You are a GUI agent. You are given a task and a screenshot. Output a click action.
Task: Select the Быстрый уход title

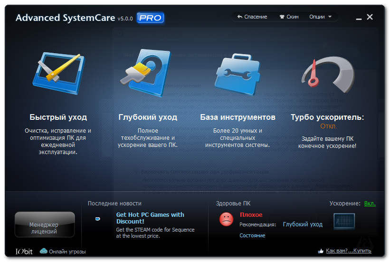(58, 117)
